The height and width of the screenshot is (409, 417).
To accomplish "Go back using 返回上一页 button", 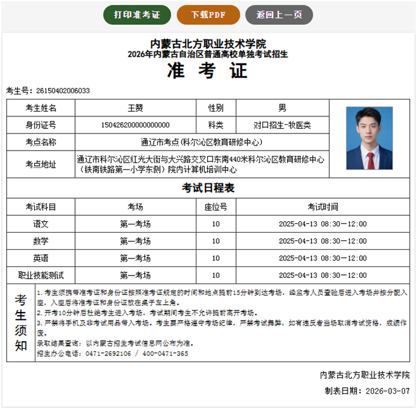I will [279, 15].
